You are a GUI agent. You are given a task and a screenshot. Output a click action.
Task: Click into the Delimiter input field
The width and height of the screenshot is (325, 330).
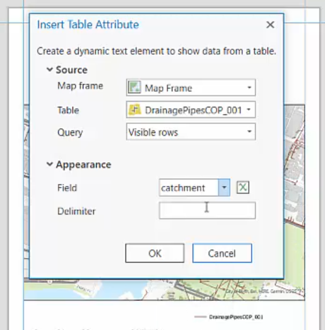pos(208,211)
